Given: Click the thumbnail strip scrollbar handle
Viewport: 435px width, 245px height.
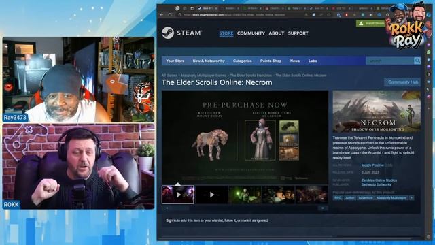Looking at the screenshot, I should (x=181, y=208).
